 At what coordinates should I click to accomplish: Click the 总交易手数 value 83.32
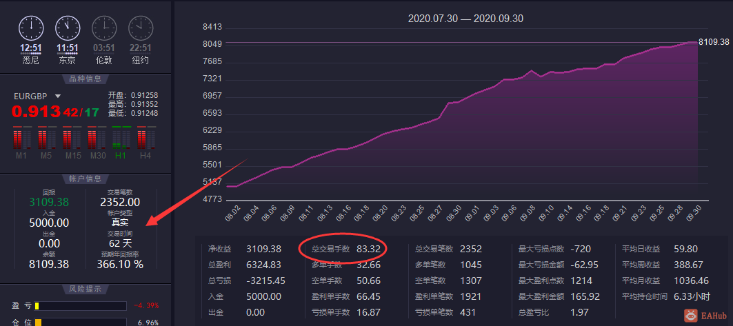pos(368,249)
